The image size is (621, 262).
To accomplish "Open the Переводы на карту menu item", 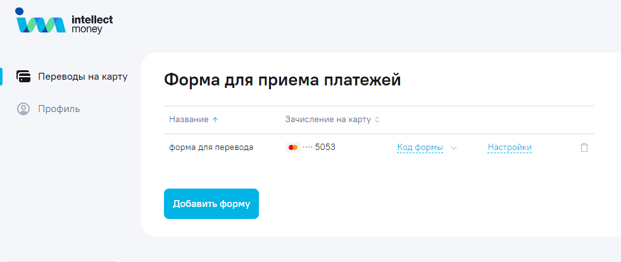I will click(x=83, y=77).
